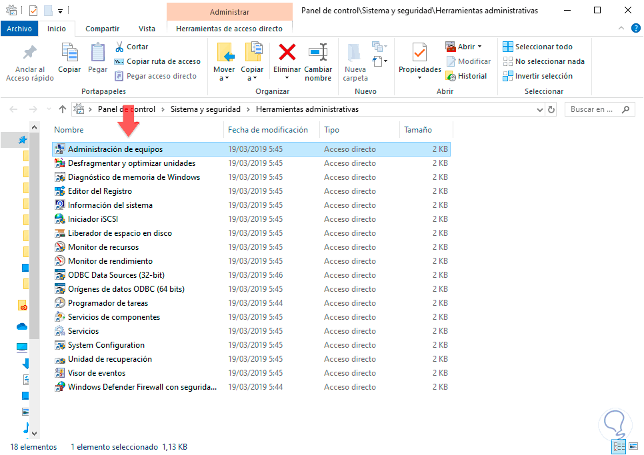Select Diagnóstico de memoria de Windows icon

[x=60, y=177]
